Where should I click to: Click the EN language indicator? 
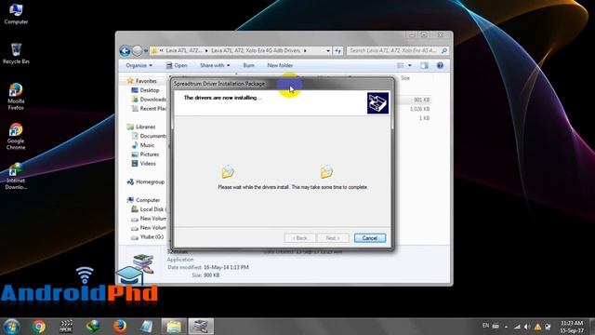(485, 326)
